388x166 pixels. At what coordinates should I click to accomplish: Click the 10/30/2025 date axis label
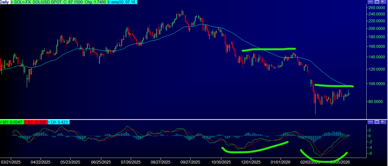point(221,162)
